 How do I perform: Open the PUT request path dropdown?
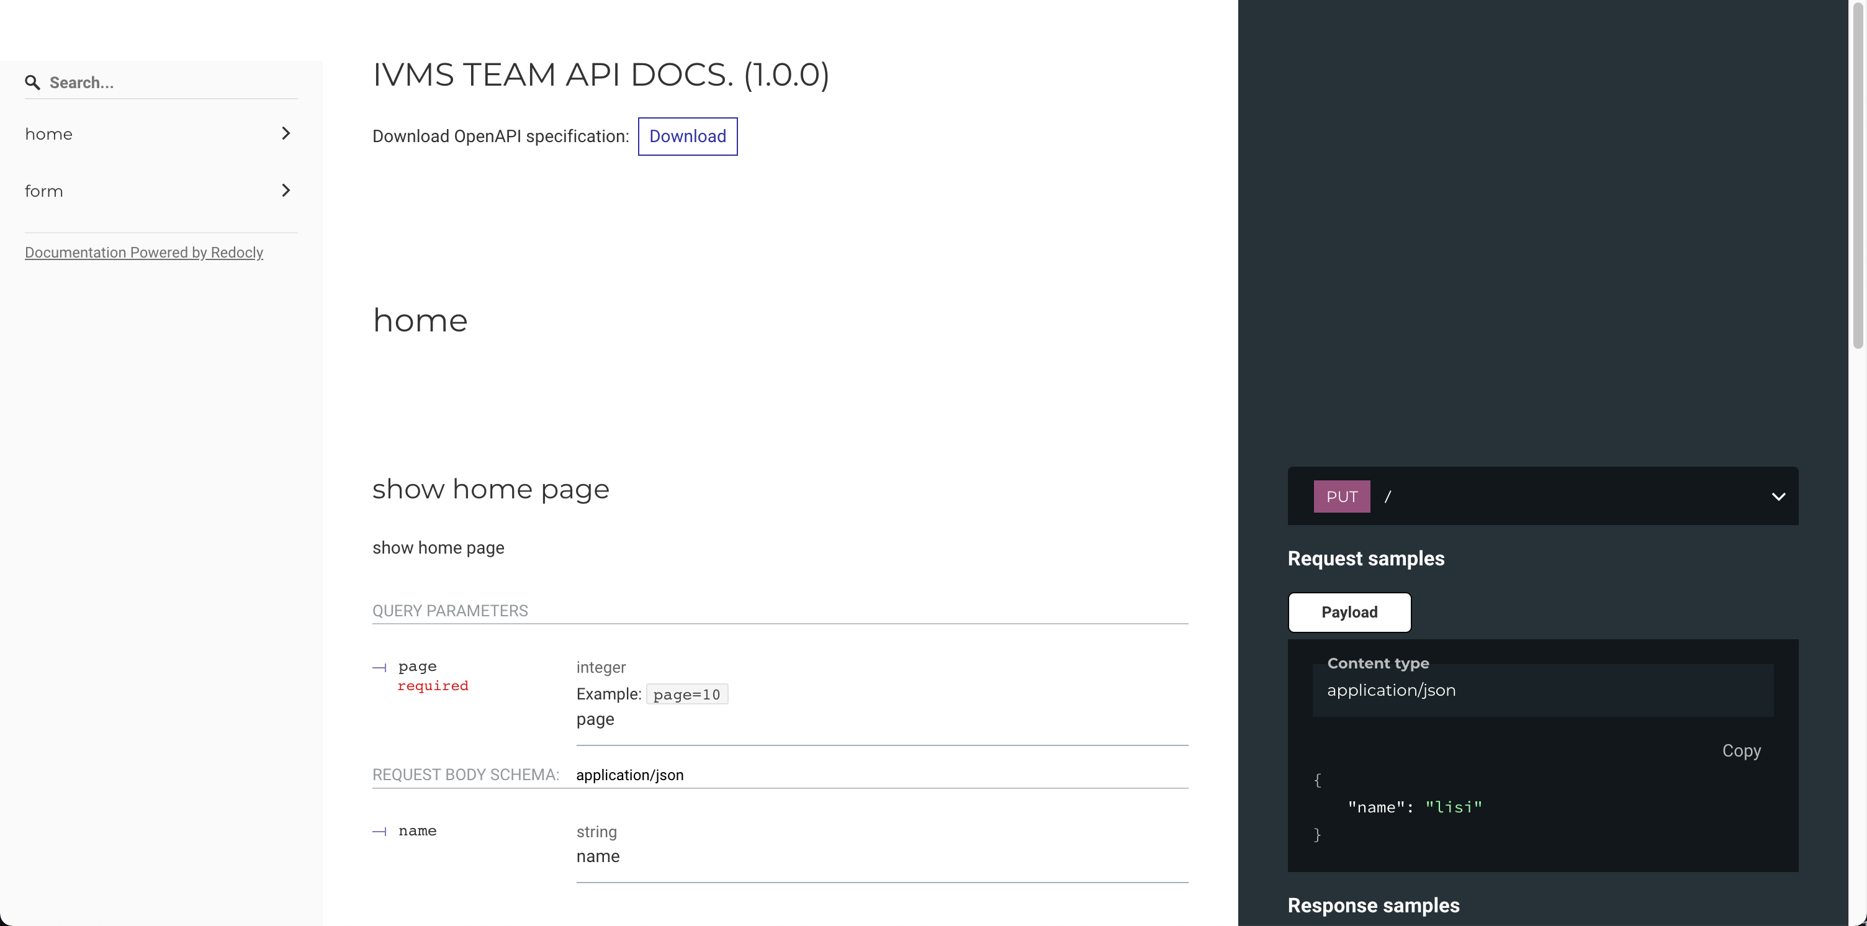(1779, 497)
